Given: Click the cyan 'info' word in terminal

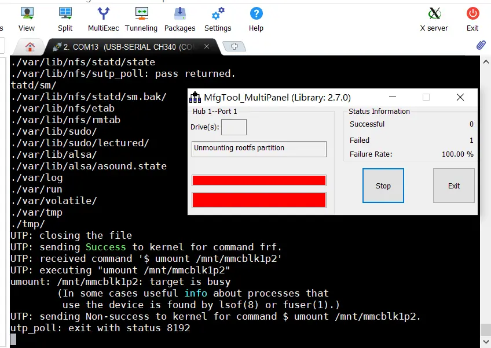Looking at the screenshot, I should [196, 293].
